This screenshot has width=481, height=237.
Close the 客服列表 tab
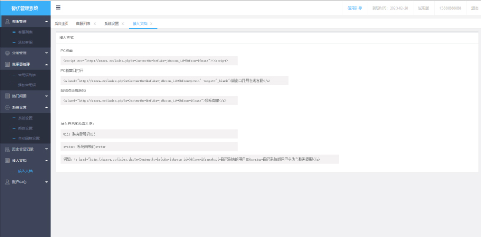(95, 23)
